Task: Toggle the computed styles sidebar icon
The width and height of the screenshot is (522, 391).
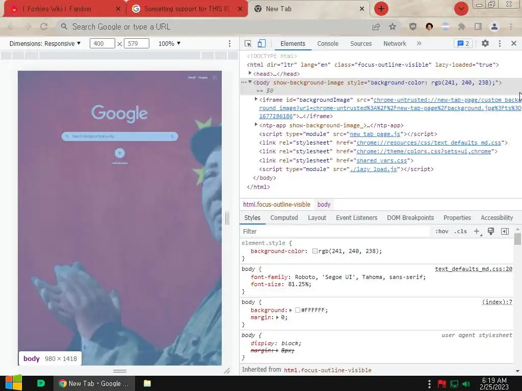Action: pos(505,232)
